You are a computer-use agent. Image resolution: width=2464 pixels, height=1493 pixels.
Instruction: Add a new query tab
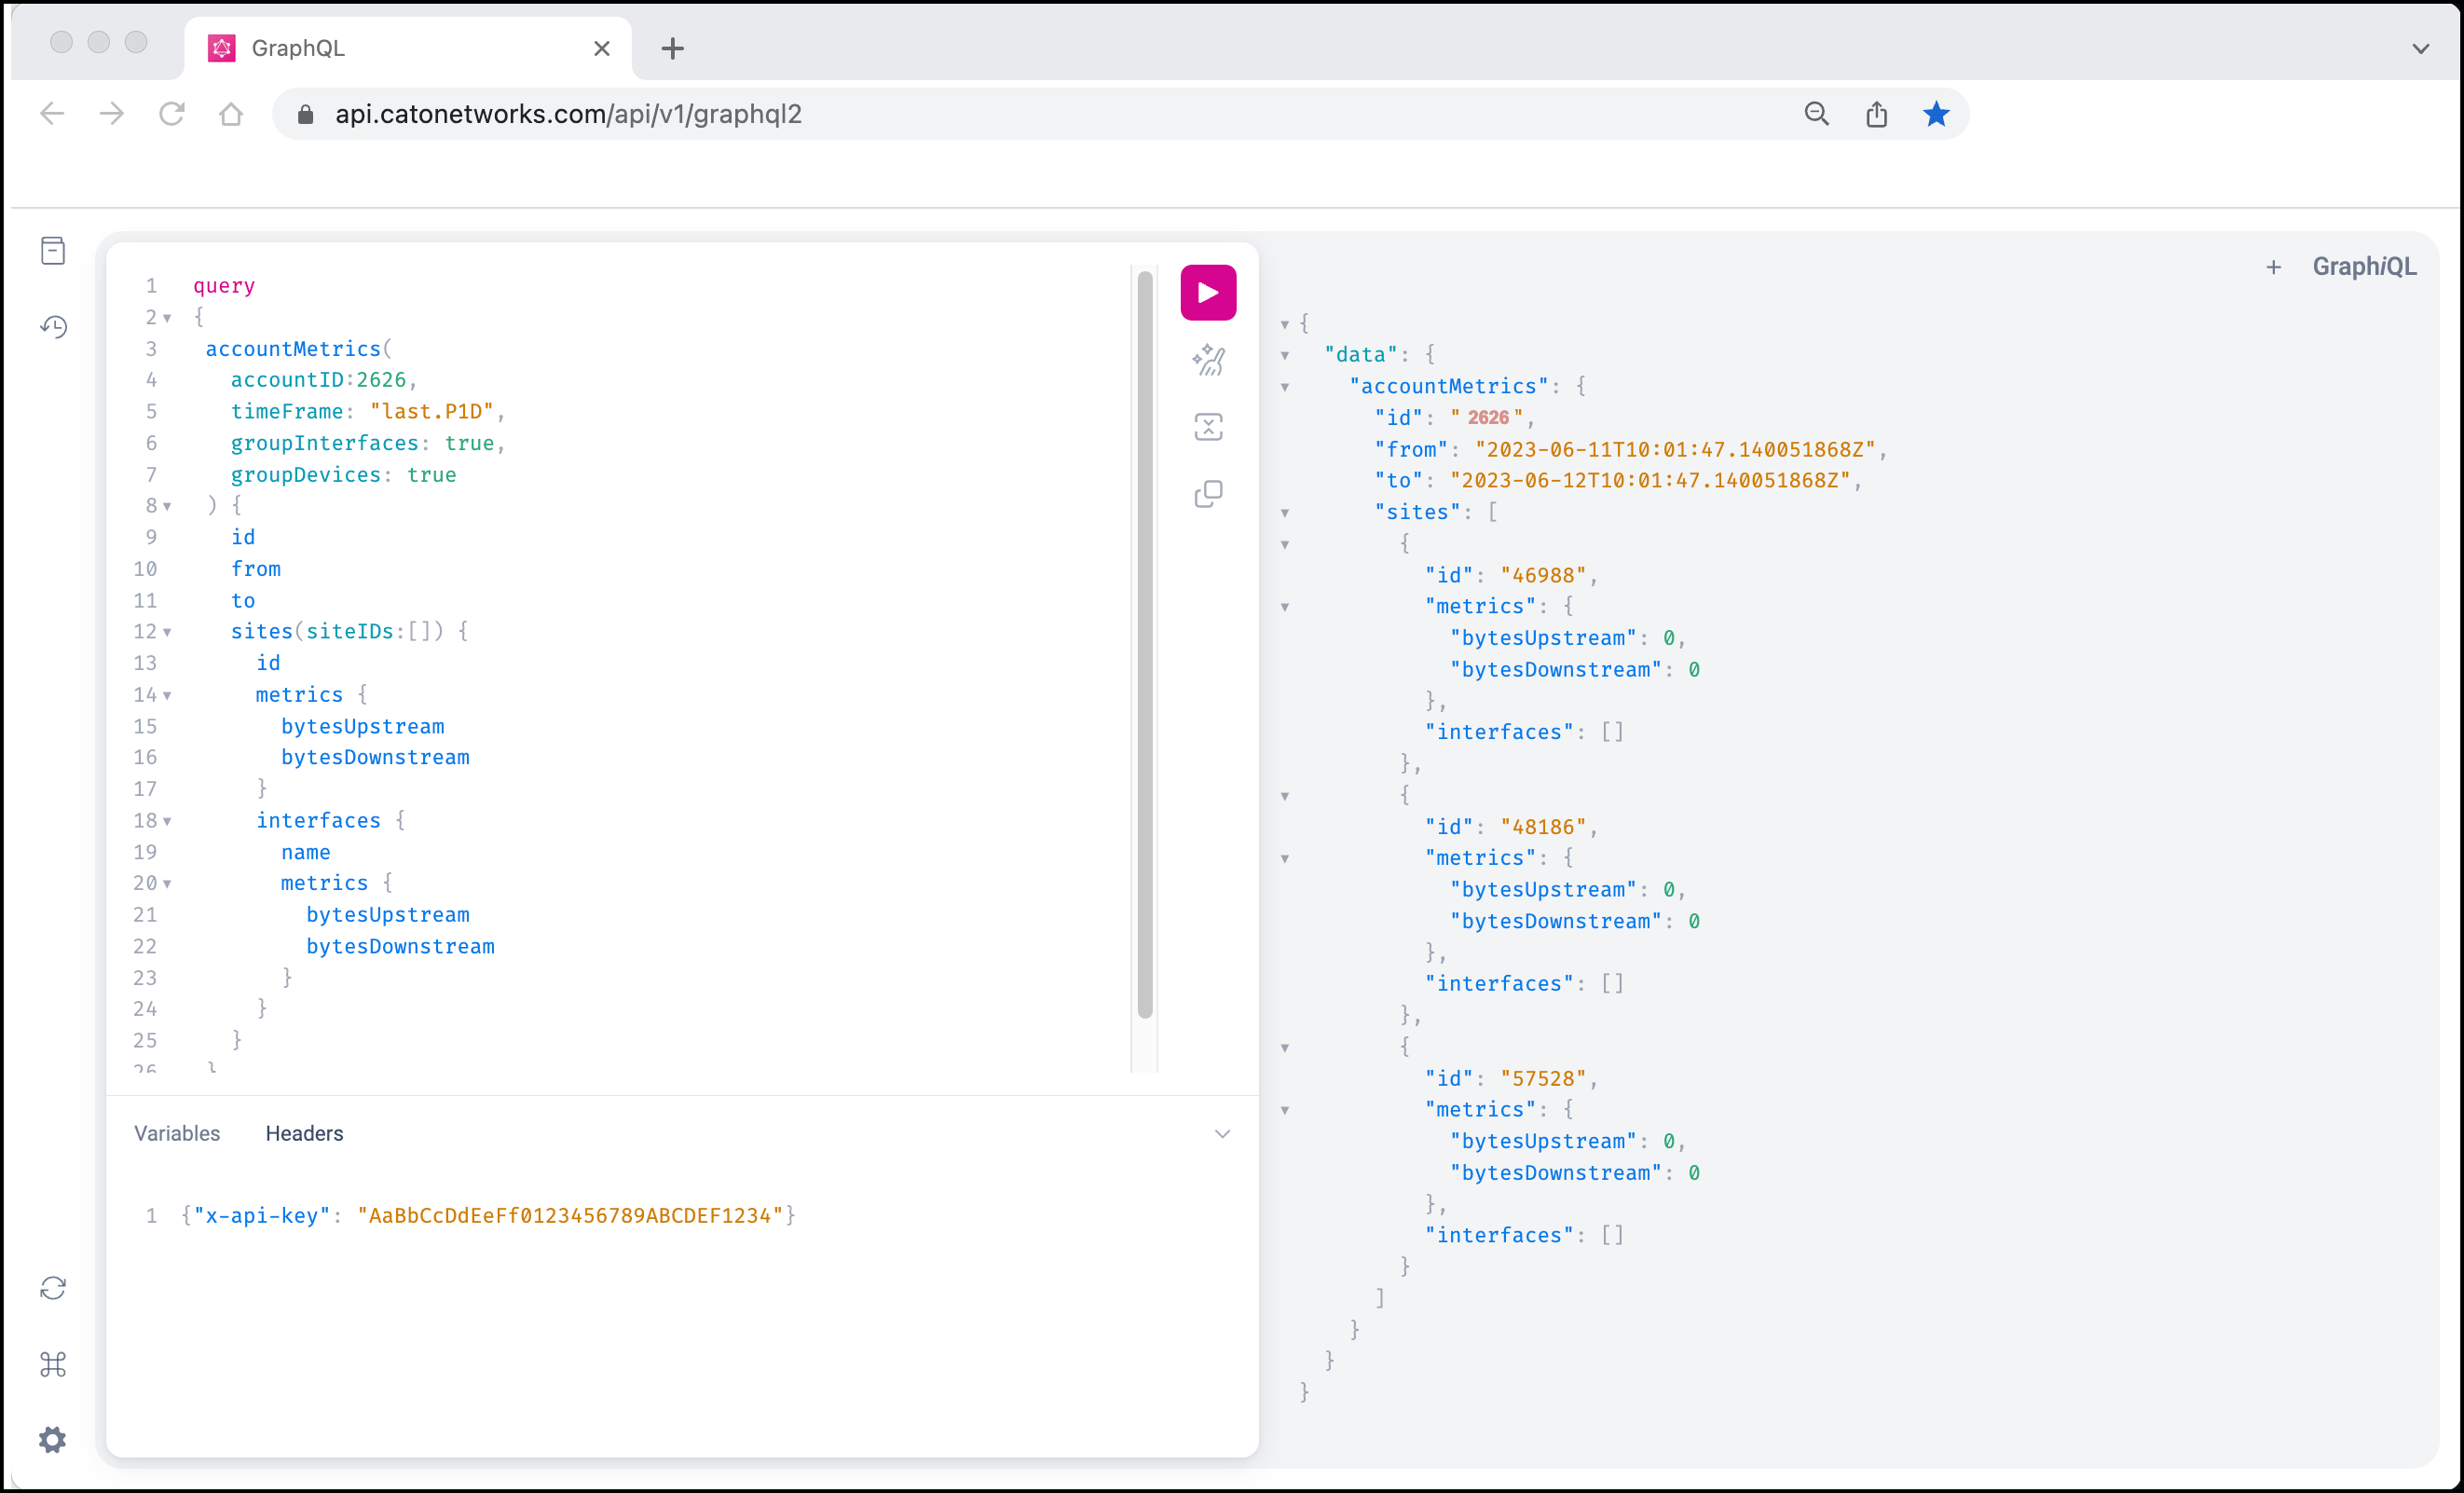pyautogui.click(x=2273, y=267)
